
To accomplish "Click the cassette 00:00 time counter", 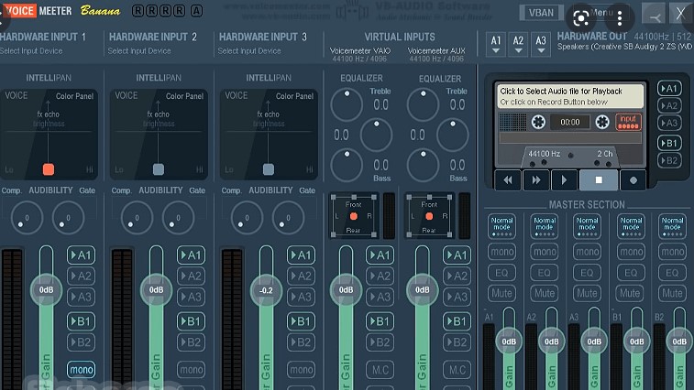I will (570, 122).
